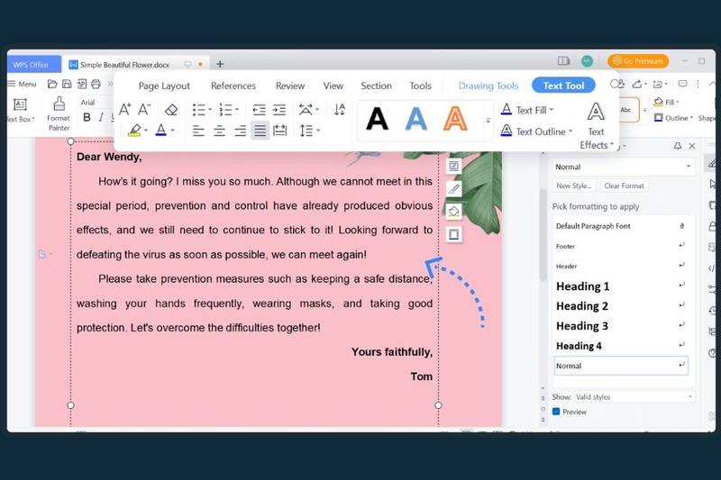Open the Show Valid styles dropdown
This screenshot has width=721, height=480.
click(634, 397)
